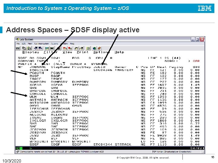This screenshot has width=218, height=163.
Task: Click the ProcStep column header
Action: tap(81, 67)
